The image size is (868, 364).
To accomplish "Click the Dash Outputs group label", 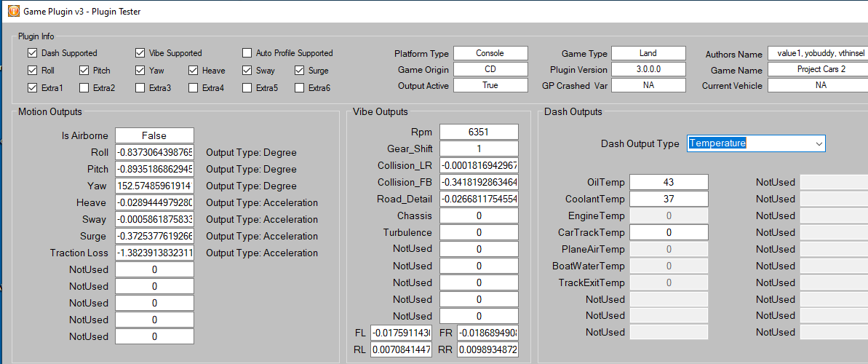I will (573, 112).
